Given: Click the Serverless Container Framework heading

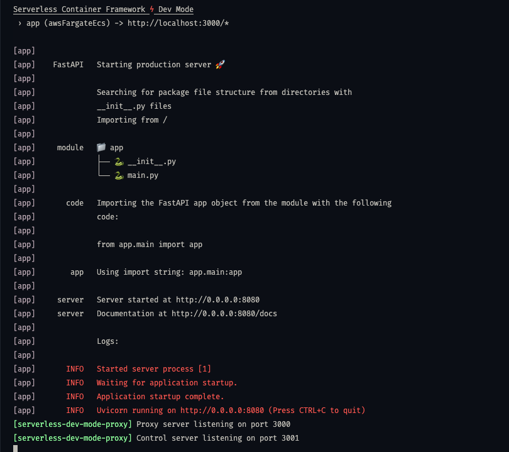Looking at the screenshot, I should [x=79, y=9].
